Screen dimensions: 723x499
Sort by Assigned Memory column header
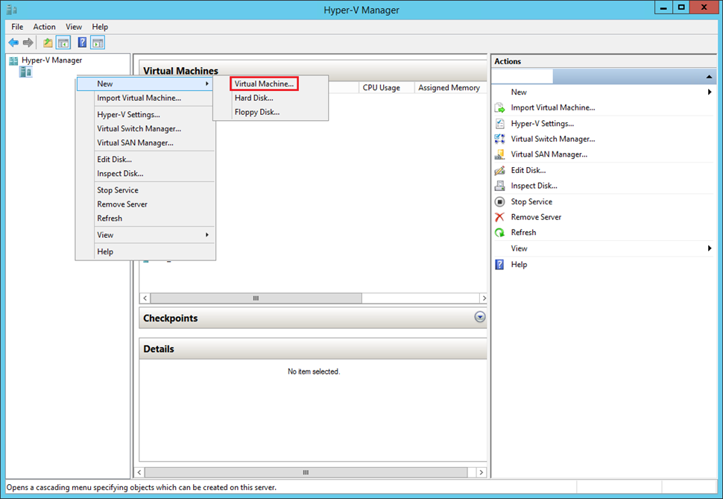click(449, 88)
